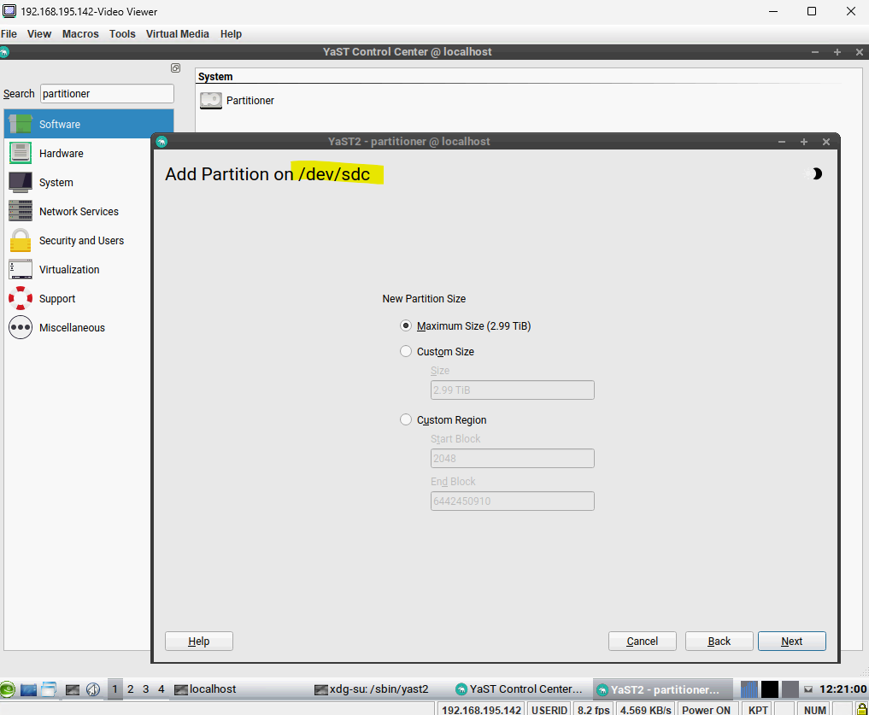This screenshot has height=715, width=869.
Task: Click the mail envelope tray icon
Action: [x=808, y=689]
